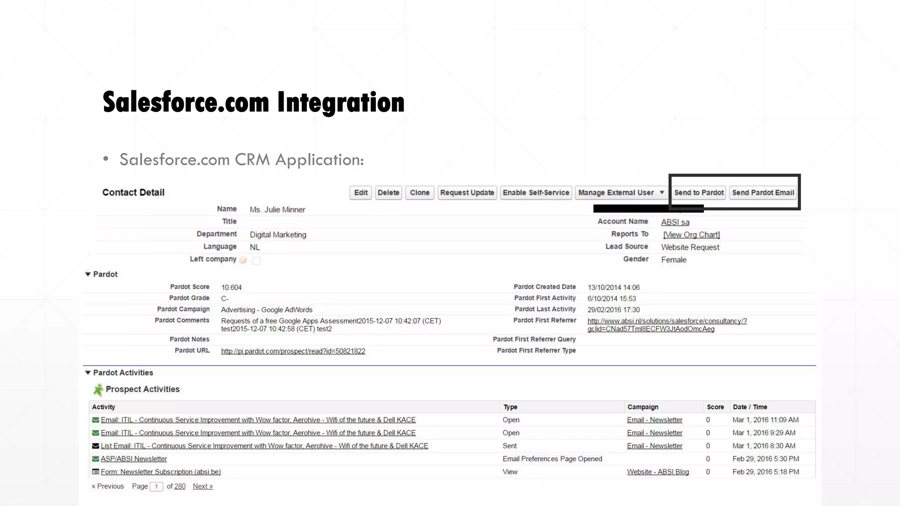
Task: Select the Gender value Female
Action: tap(674, 260)
